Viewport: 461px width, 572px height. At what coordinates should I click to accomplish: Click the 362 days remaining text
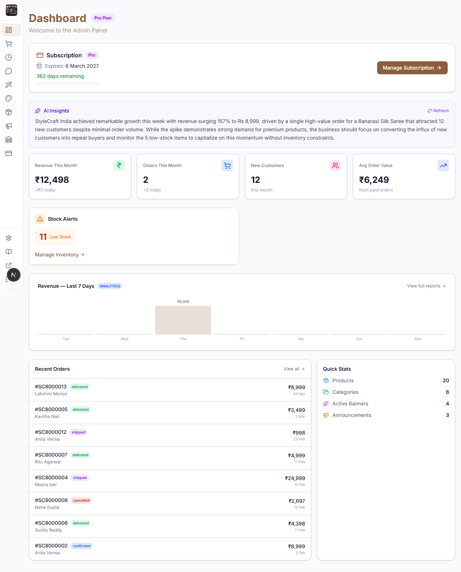click(60, 76)
